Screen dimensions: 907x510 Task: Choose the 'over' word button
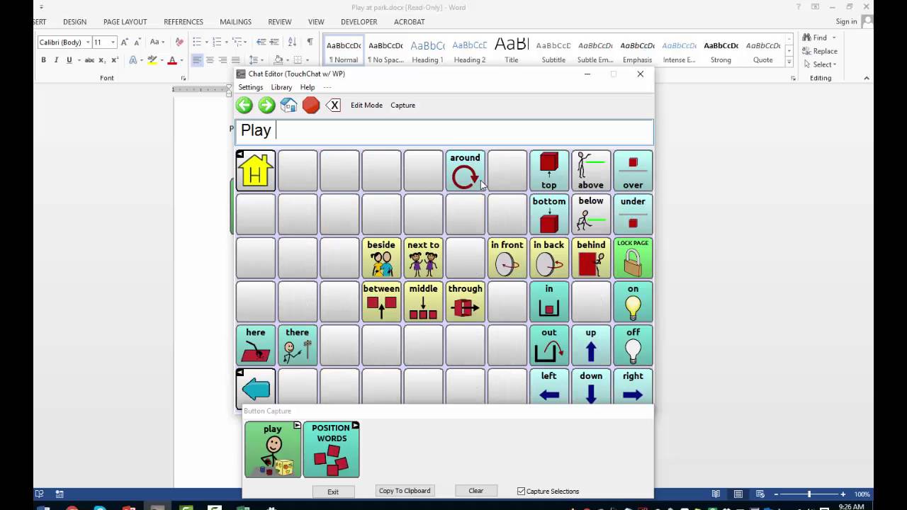click(x=633, y=171)
